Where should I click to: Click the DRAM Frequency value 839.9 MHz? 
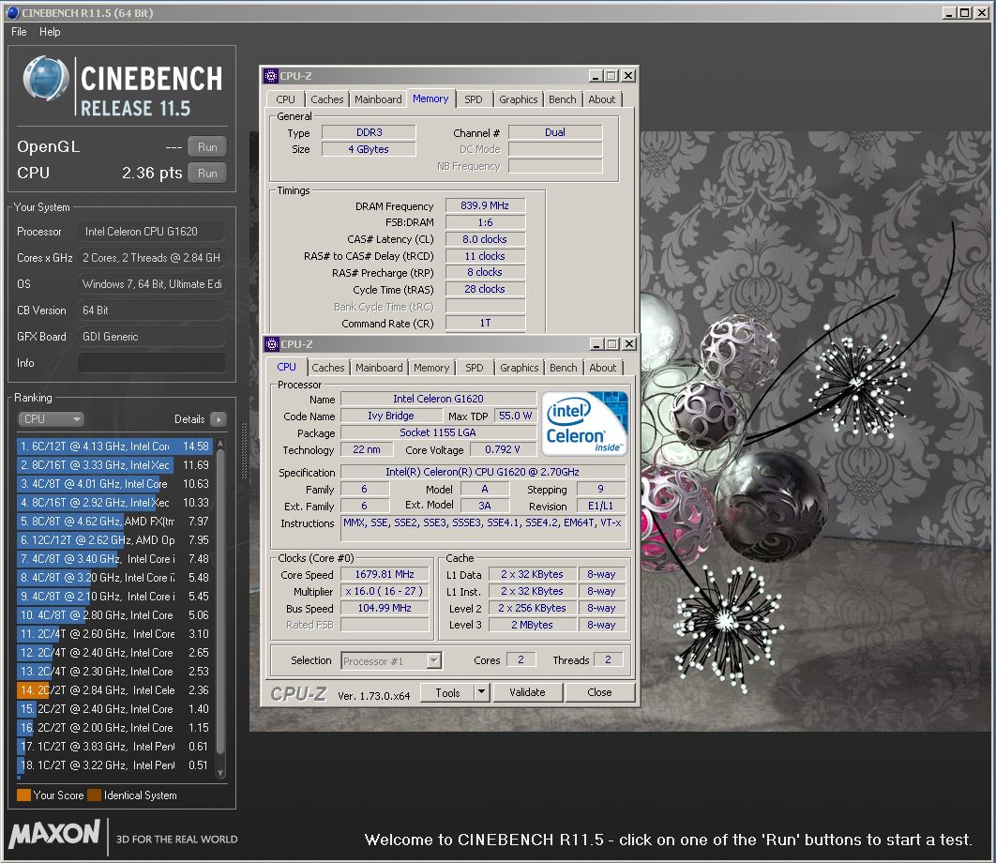click(485, 205)
